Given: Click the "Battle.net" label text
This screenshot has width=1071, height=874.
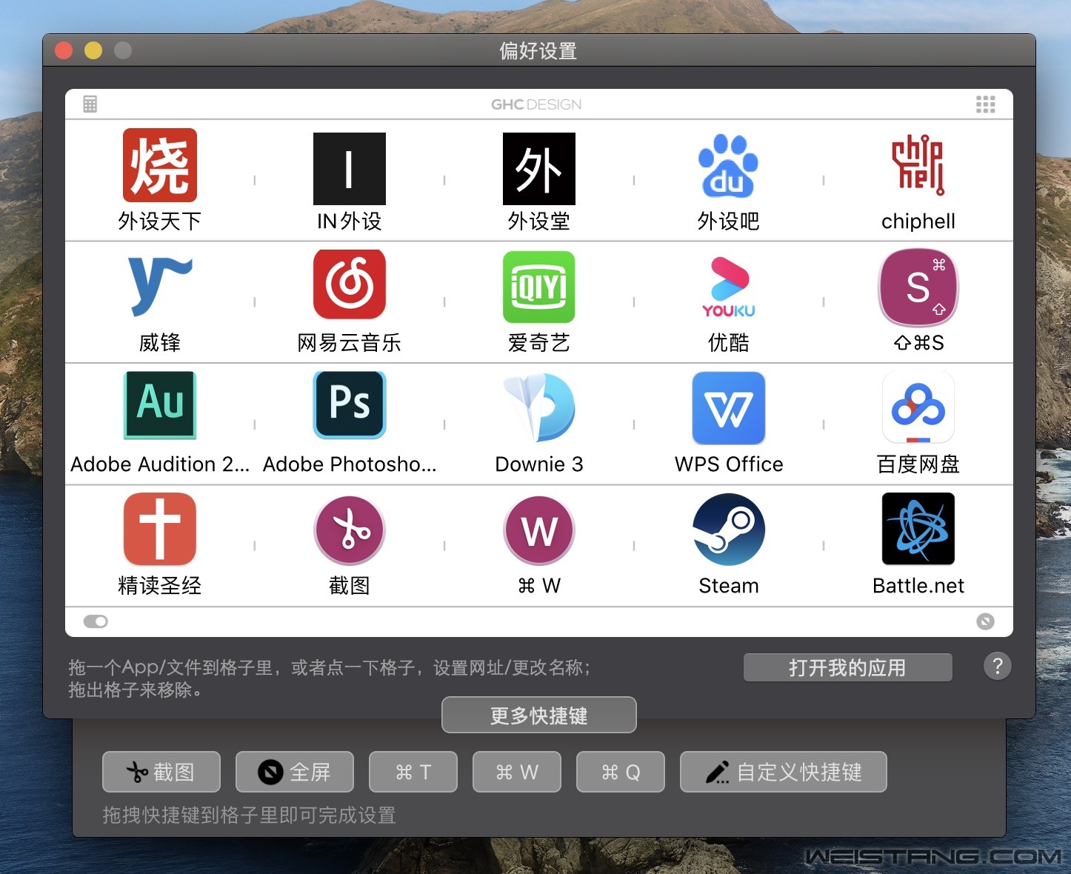Looking at the screenshot, I should 918,586.
